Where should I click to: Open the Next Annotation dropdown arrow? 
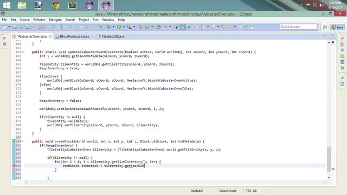(208, 27)
